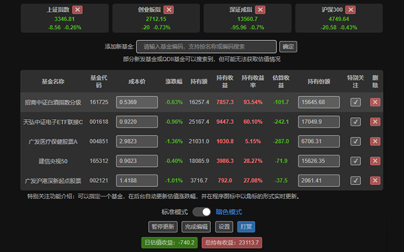Edit cost price 0.9023 field

(137, 161)
